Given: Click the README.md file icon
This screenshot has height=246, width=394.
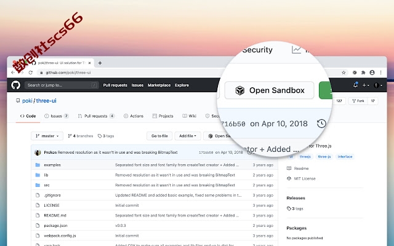Looking at the screenshot, I should [x=38, y=215].
